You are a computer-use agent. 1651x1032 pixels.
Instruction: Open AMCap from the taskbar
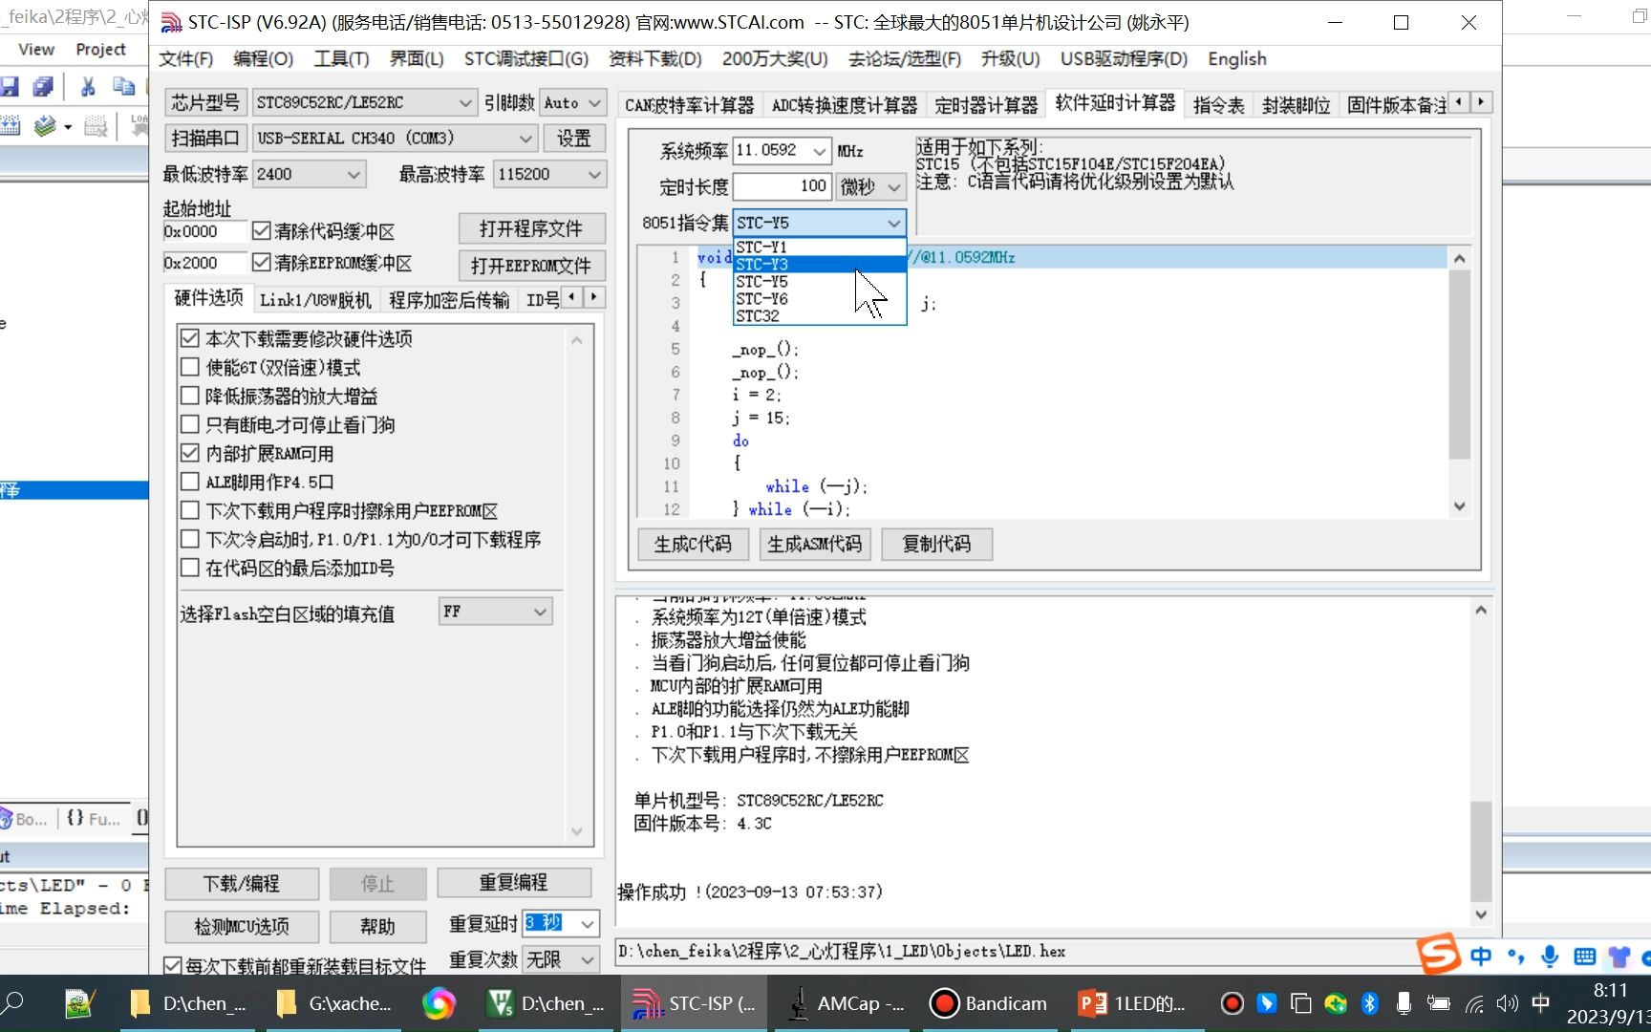pos(845,1003)
